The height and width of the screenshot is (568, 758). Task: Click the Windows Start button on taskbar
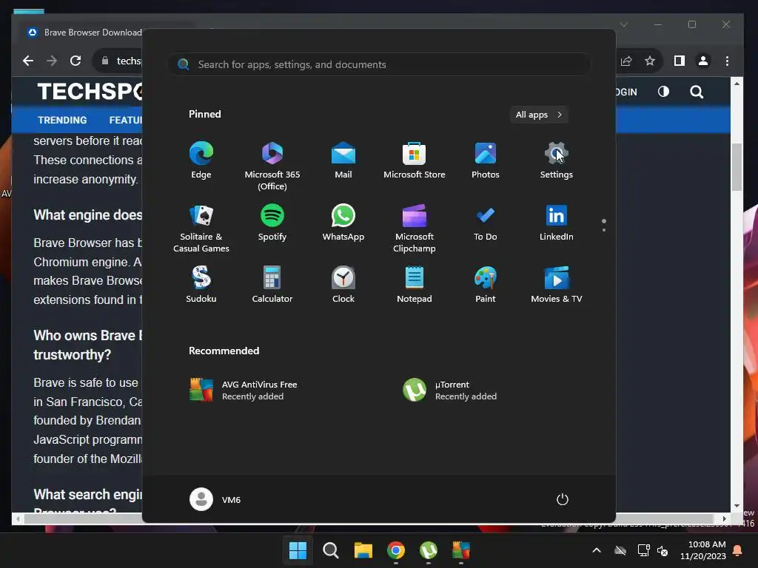click(298, 550)
